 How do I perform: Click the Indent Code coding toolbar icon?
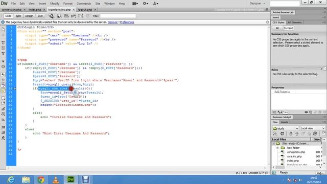click(x=3, y=127)
